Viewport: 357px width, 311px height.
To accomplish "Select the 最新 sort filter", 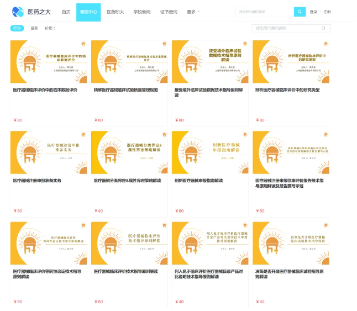I will [x=34, y=28].
